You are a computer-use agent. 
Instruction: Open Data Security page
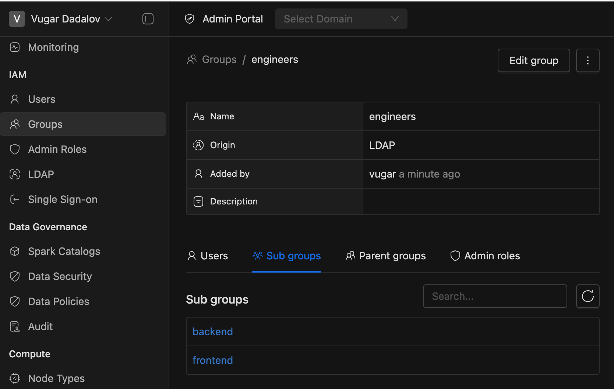click(60, 276)
